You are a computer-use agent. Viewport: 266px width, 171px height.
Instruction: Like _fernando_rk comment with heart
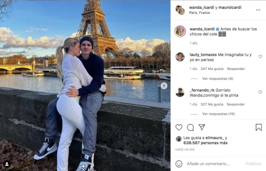click(x=260, y=92)
